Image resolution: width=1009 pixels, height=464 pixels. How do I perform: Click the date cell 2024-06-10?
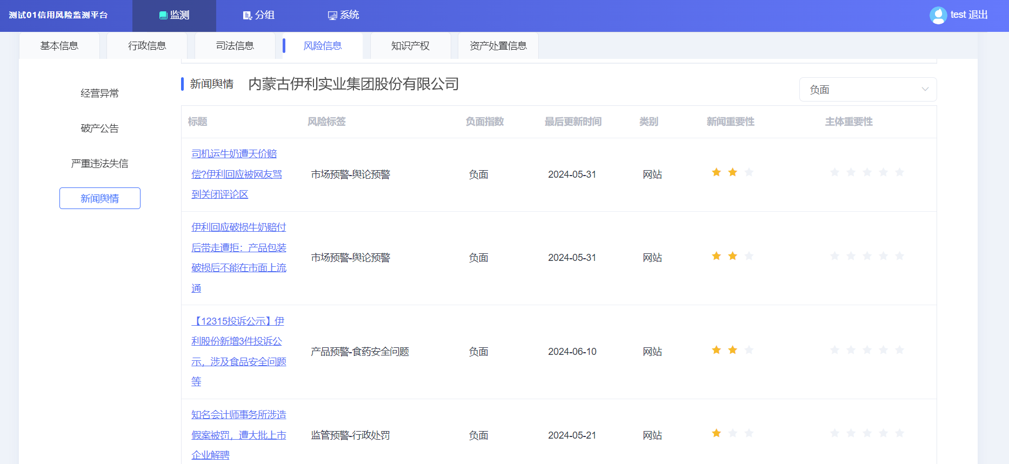point(572,352)
